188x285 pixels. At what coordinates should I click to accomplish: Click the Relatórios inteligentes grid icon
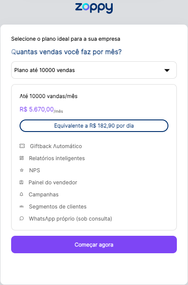21,158
